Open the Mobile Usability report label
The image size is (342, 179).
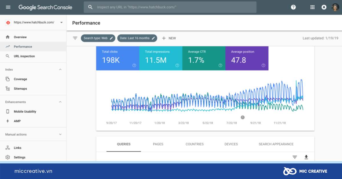click(25, 112)
